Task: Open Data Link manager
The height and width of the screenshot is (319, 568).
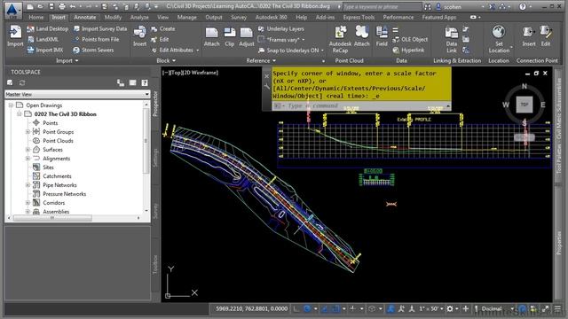Action: pos(452,39)
